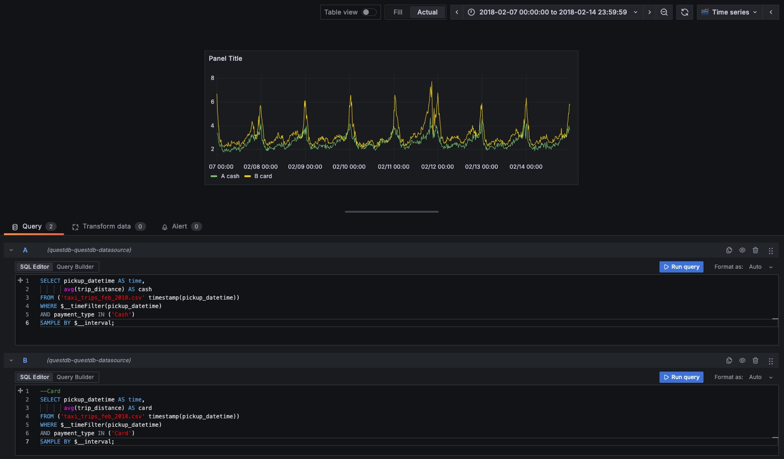Click the 02/11 00:00 axis label
The image size is (784, 459).
[394, 167]
